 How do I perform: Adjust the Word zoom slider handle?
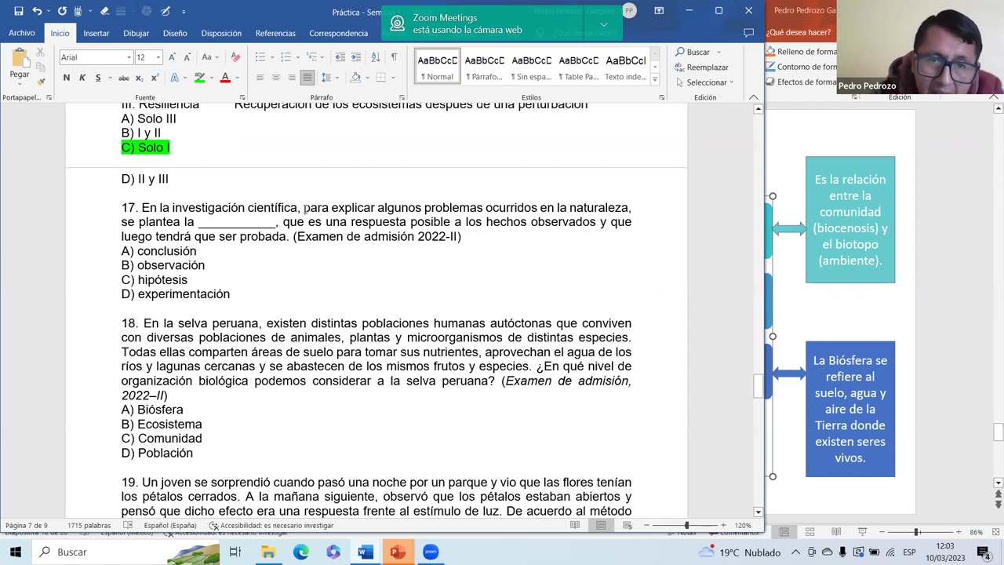tap(686, 525)
